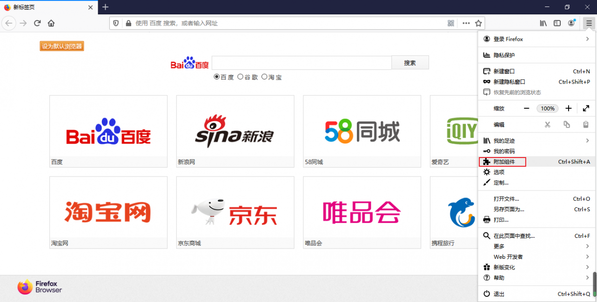Click the paste clipboard icon

(x=586, y=125)
